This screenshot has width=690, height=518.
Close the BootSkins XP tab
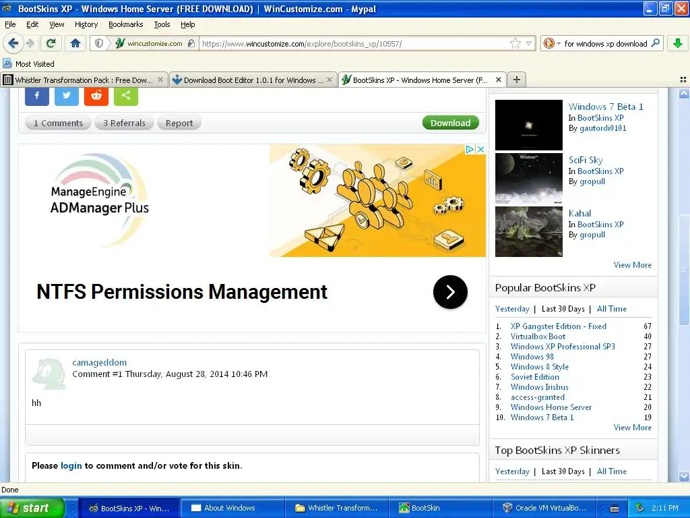(x=498, y=80)
